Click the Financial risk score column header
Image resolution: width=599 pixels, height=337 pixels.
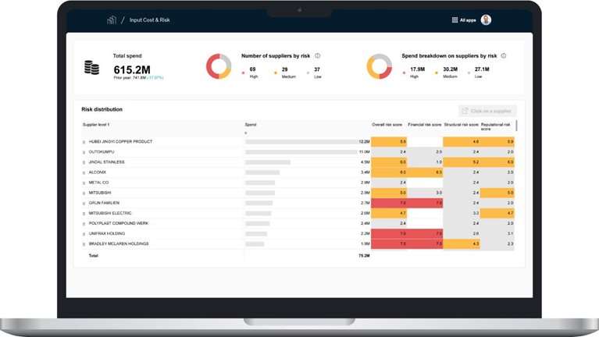click(425, 124)
